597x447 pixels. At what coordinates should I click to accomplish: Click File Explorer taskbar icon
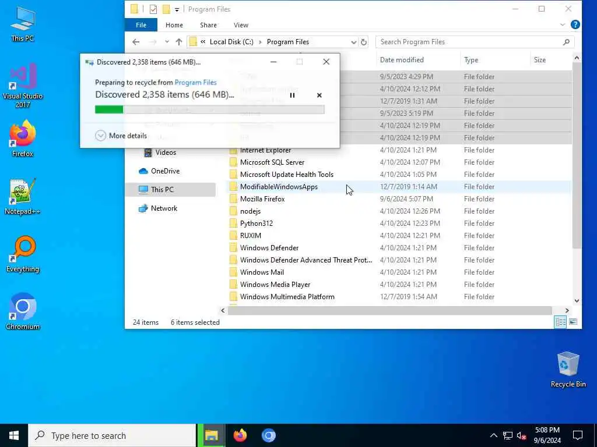[x=211, y=435]
